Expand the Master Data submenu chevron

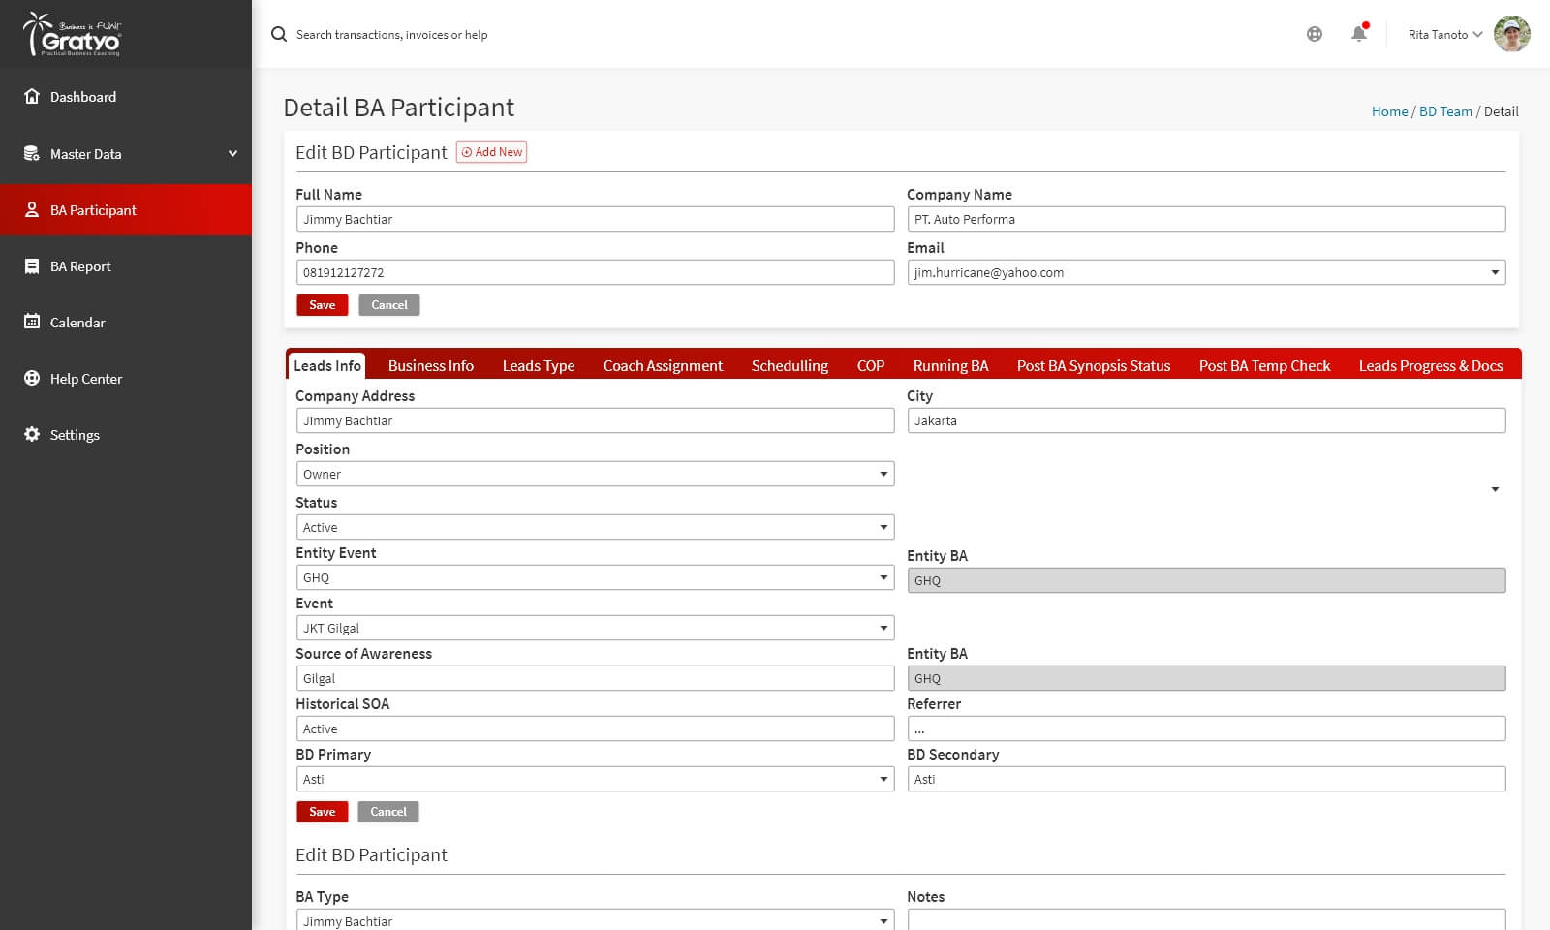click(232, 154)
